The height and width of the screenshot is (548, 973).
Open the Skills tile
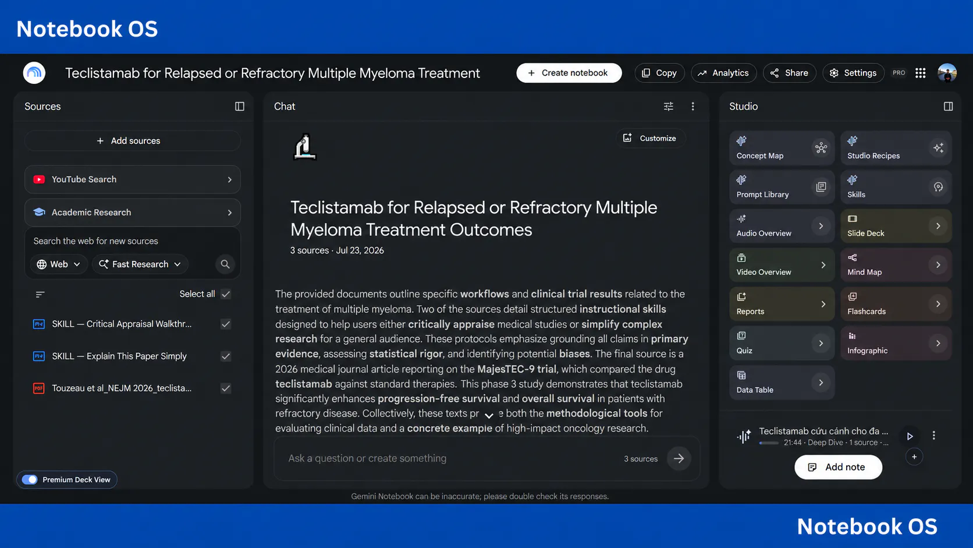click(896, 187)
